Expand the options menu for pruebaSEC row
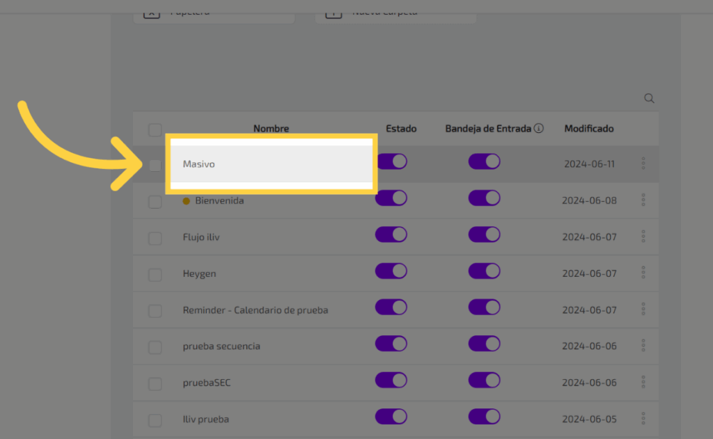713x439 pixels. 643,383
